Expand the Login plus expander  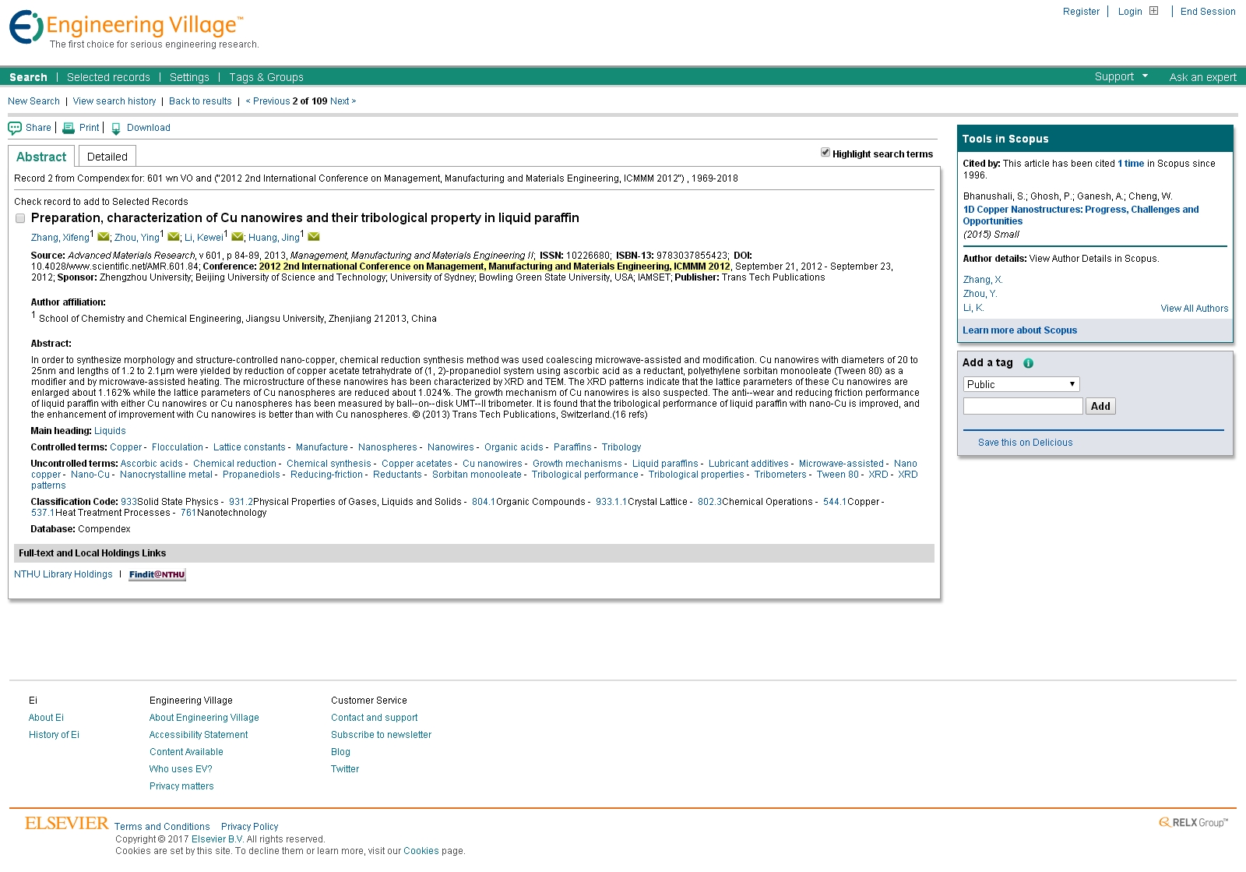pos(1153,11)
